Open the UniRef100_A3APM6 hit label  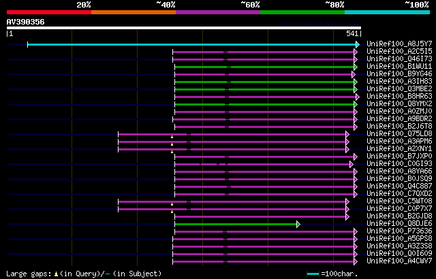(400, 142)
